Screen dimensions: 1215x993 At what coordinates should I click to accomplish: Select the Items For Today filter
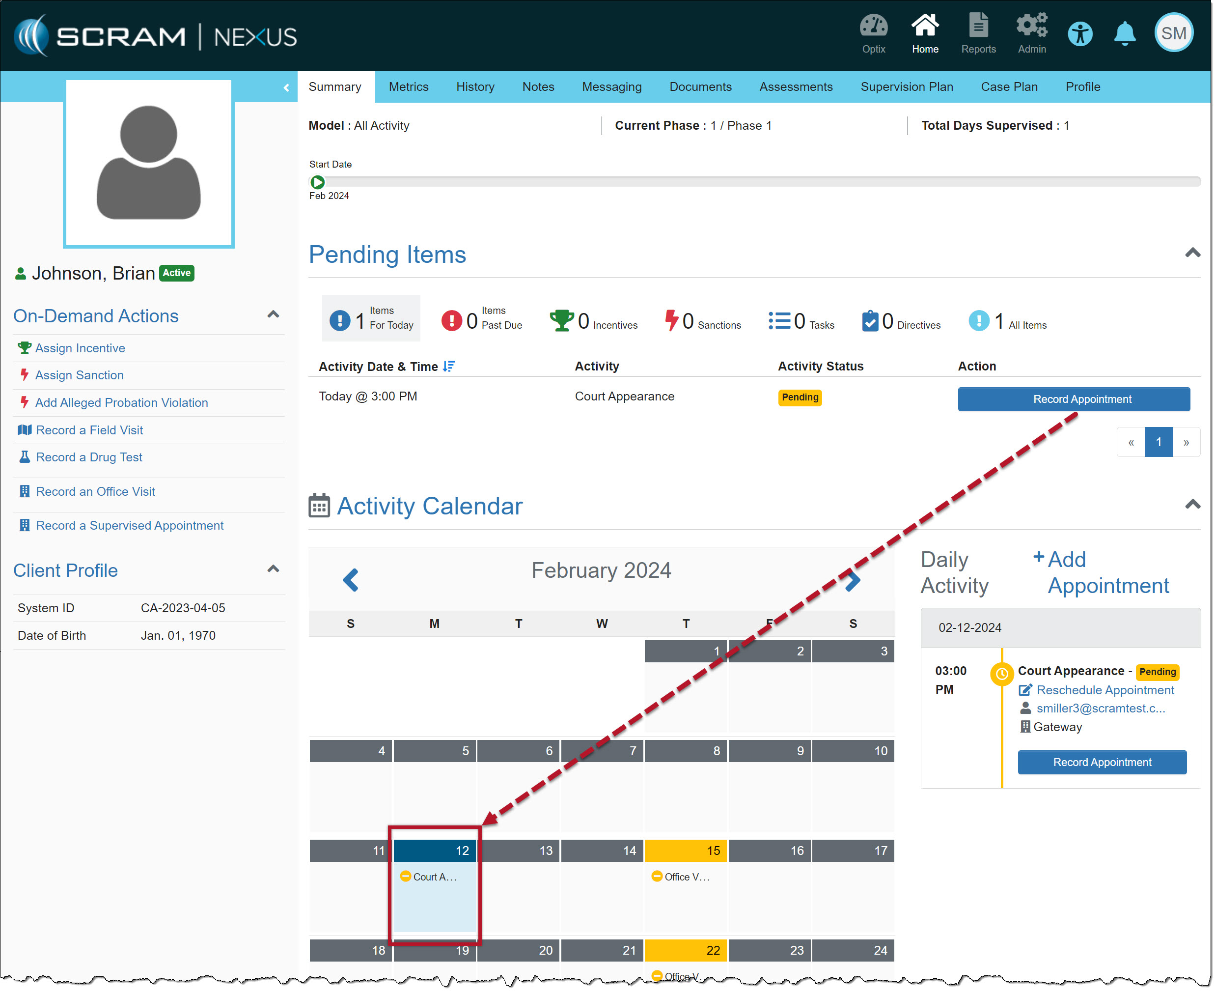pos(371,318)
